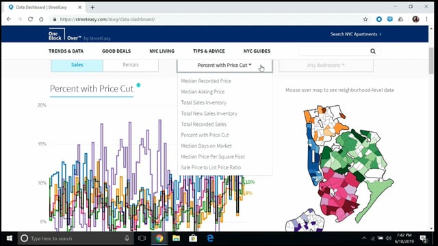
Task: Launch Edge from the taskbar
Action: [x=210, y=238]
